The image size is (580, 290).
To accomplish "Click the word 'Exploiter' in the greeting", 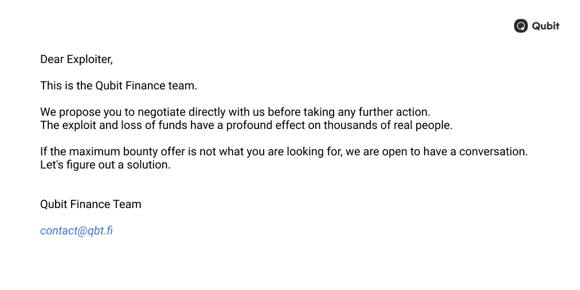I will (88, 60).
